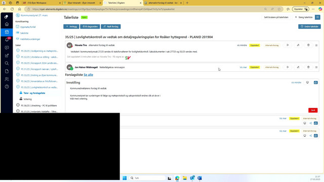Click the browser address bar
The height and width of the screenshot is (182, 324).
(145, 9)
